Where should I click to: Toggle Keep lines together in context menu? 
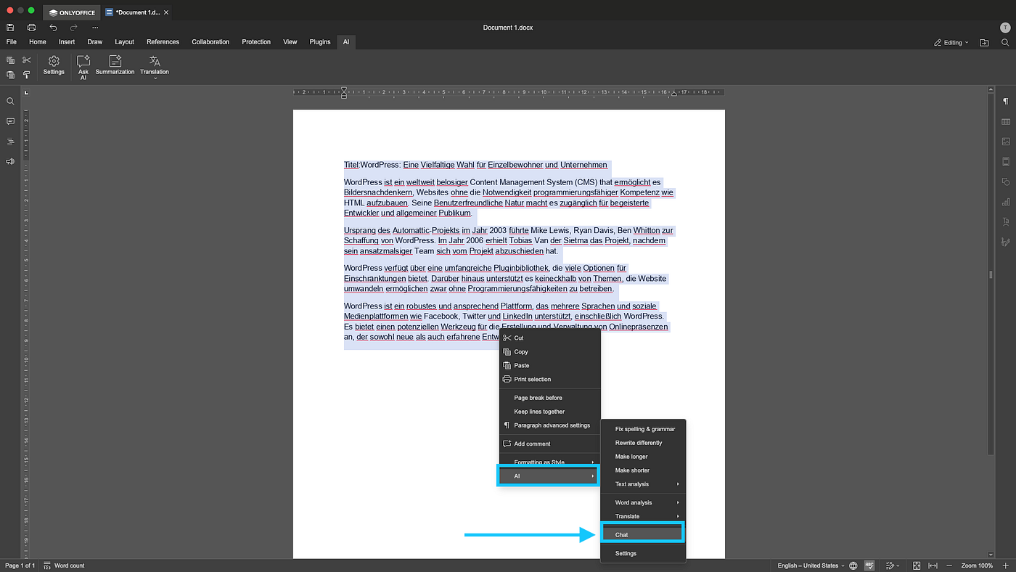[550, 412]
